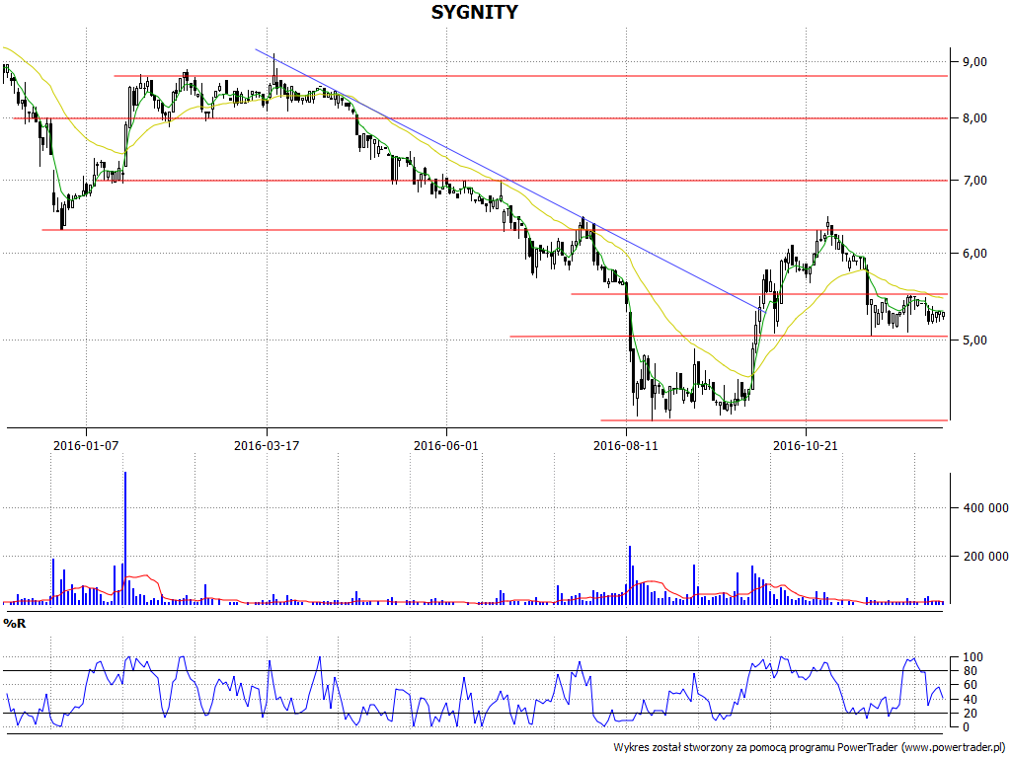Click the 9,00 price axis label
This screenshot has height=758, width=1011.
(x=974, y=62)
